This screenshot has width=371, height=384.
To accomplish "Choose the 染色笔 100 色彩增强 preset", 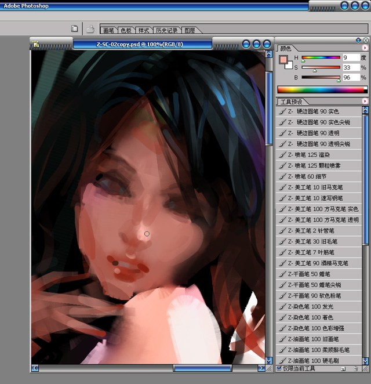I will 319,328.
